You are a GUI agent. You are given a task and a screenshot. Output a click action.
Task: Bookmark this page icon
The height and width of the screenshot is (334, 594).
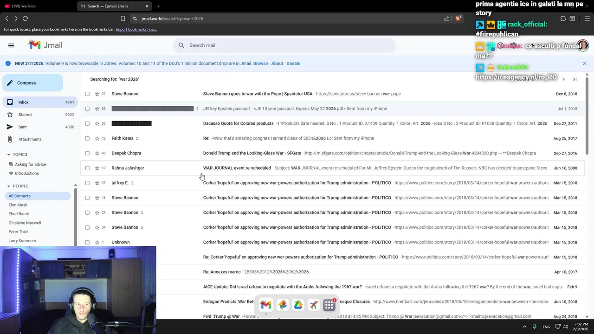(x=123, y=19)
